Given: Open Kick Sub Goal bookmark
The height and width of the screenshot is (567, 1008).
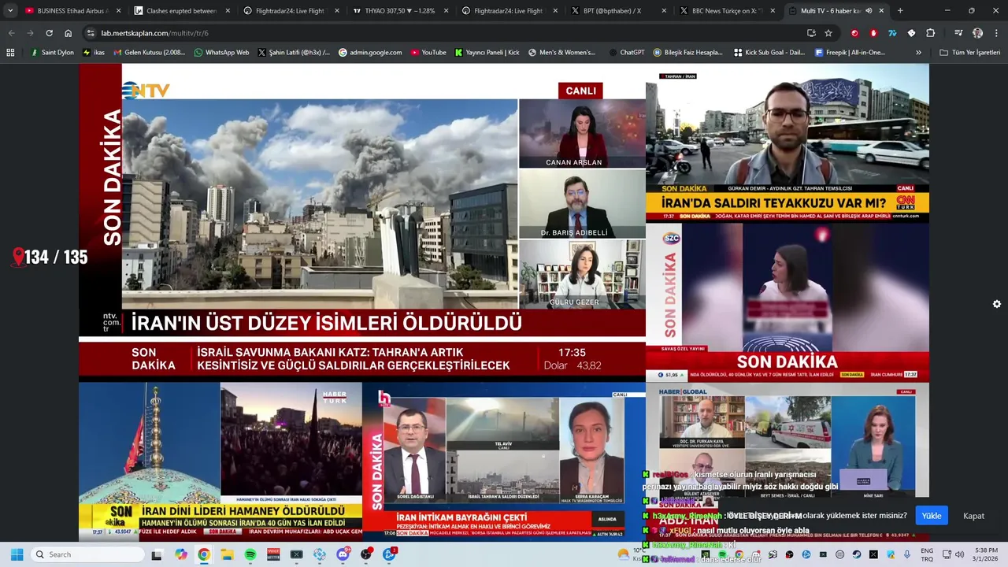Looking at the screenshot, I should (x=769, y=52).
